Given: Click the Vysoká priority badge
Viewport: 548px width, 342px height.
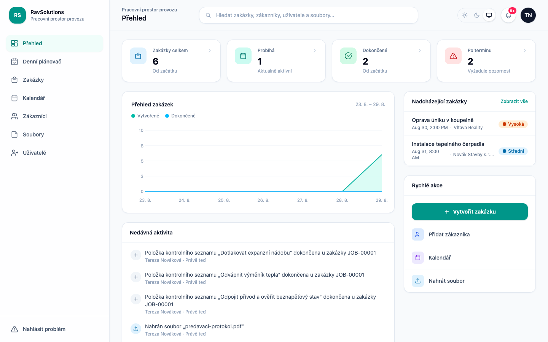Looking at the screenshot, I should (513, 124).
